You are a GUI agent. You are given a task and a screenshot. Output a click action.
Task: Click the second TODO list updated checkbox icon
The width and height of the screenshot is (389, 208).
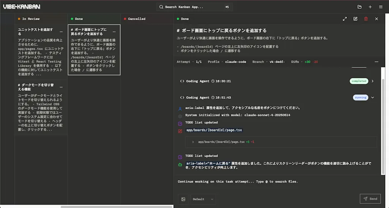[180, 157]
